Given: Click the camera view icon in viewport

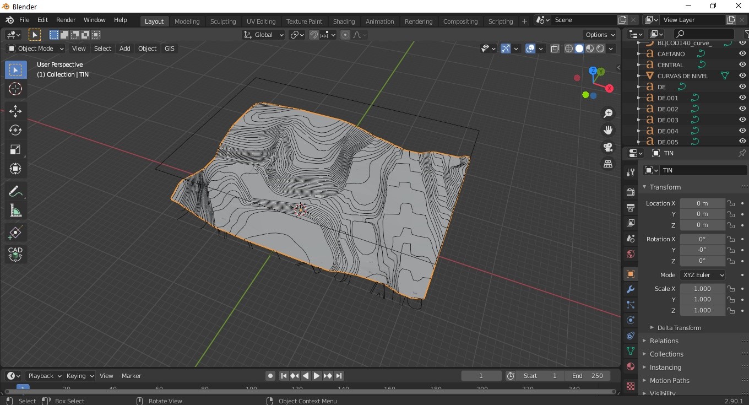Looking at the screenshot, I should (608, 147).
